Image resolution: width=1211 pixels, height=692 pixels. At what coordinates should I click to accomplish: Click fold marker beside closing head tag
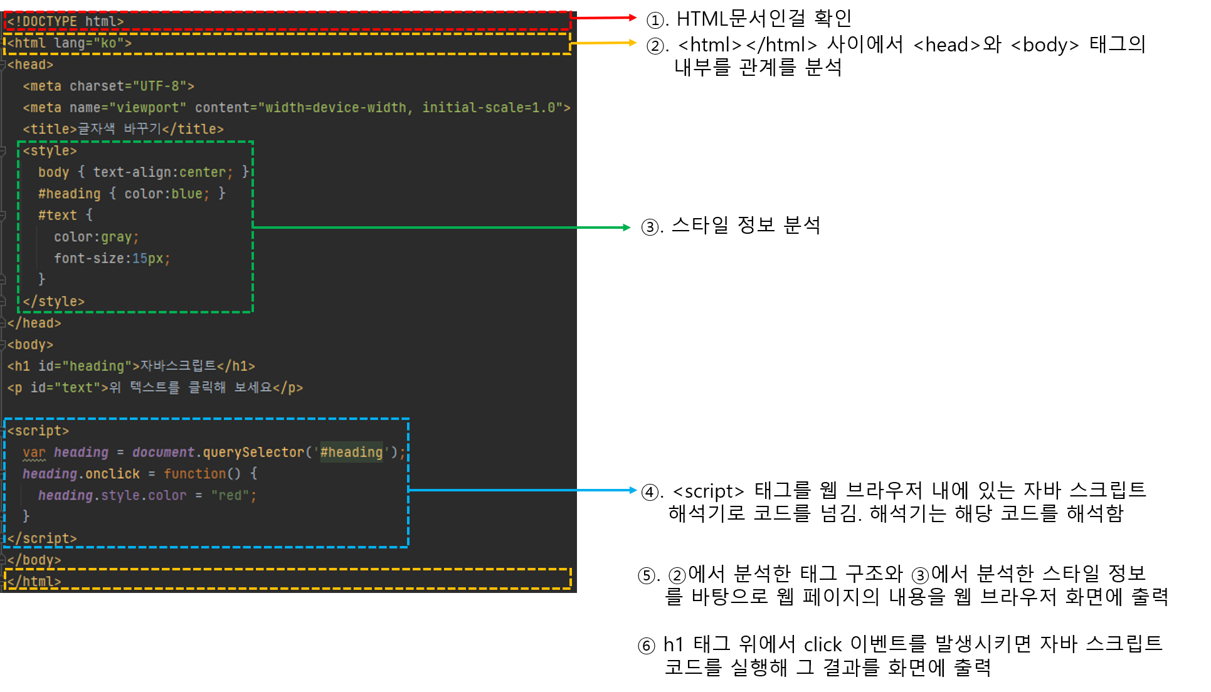(3, 323)
